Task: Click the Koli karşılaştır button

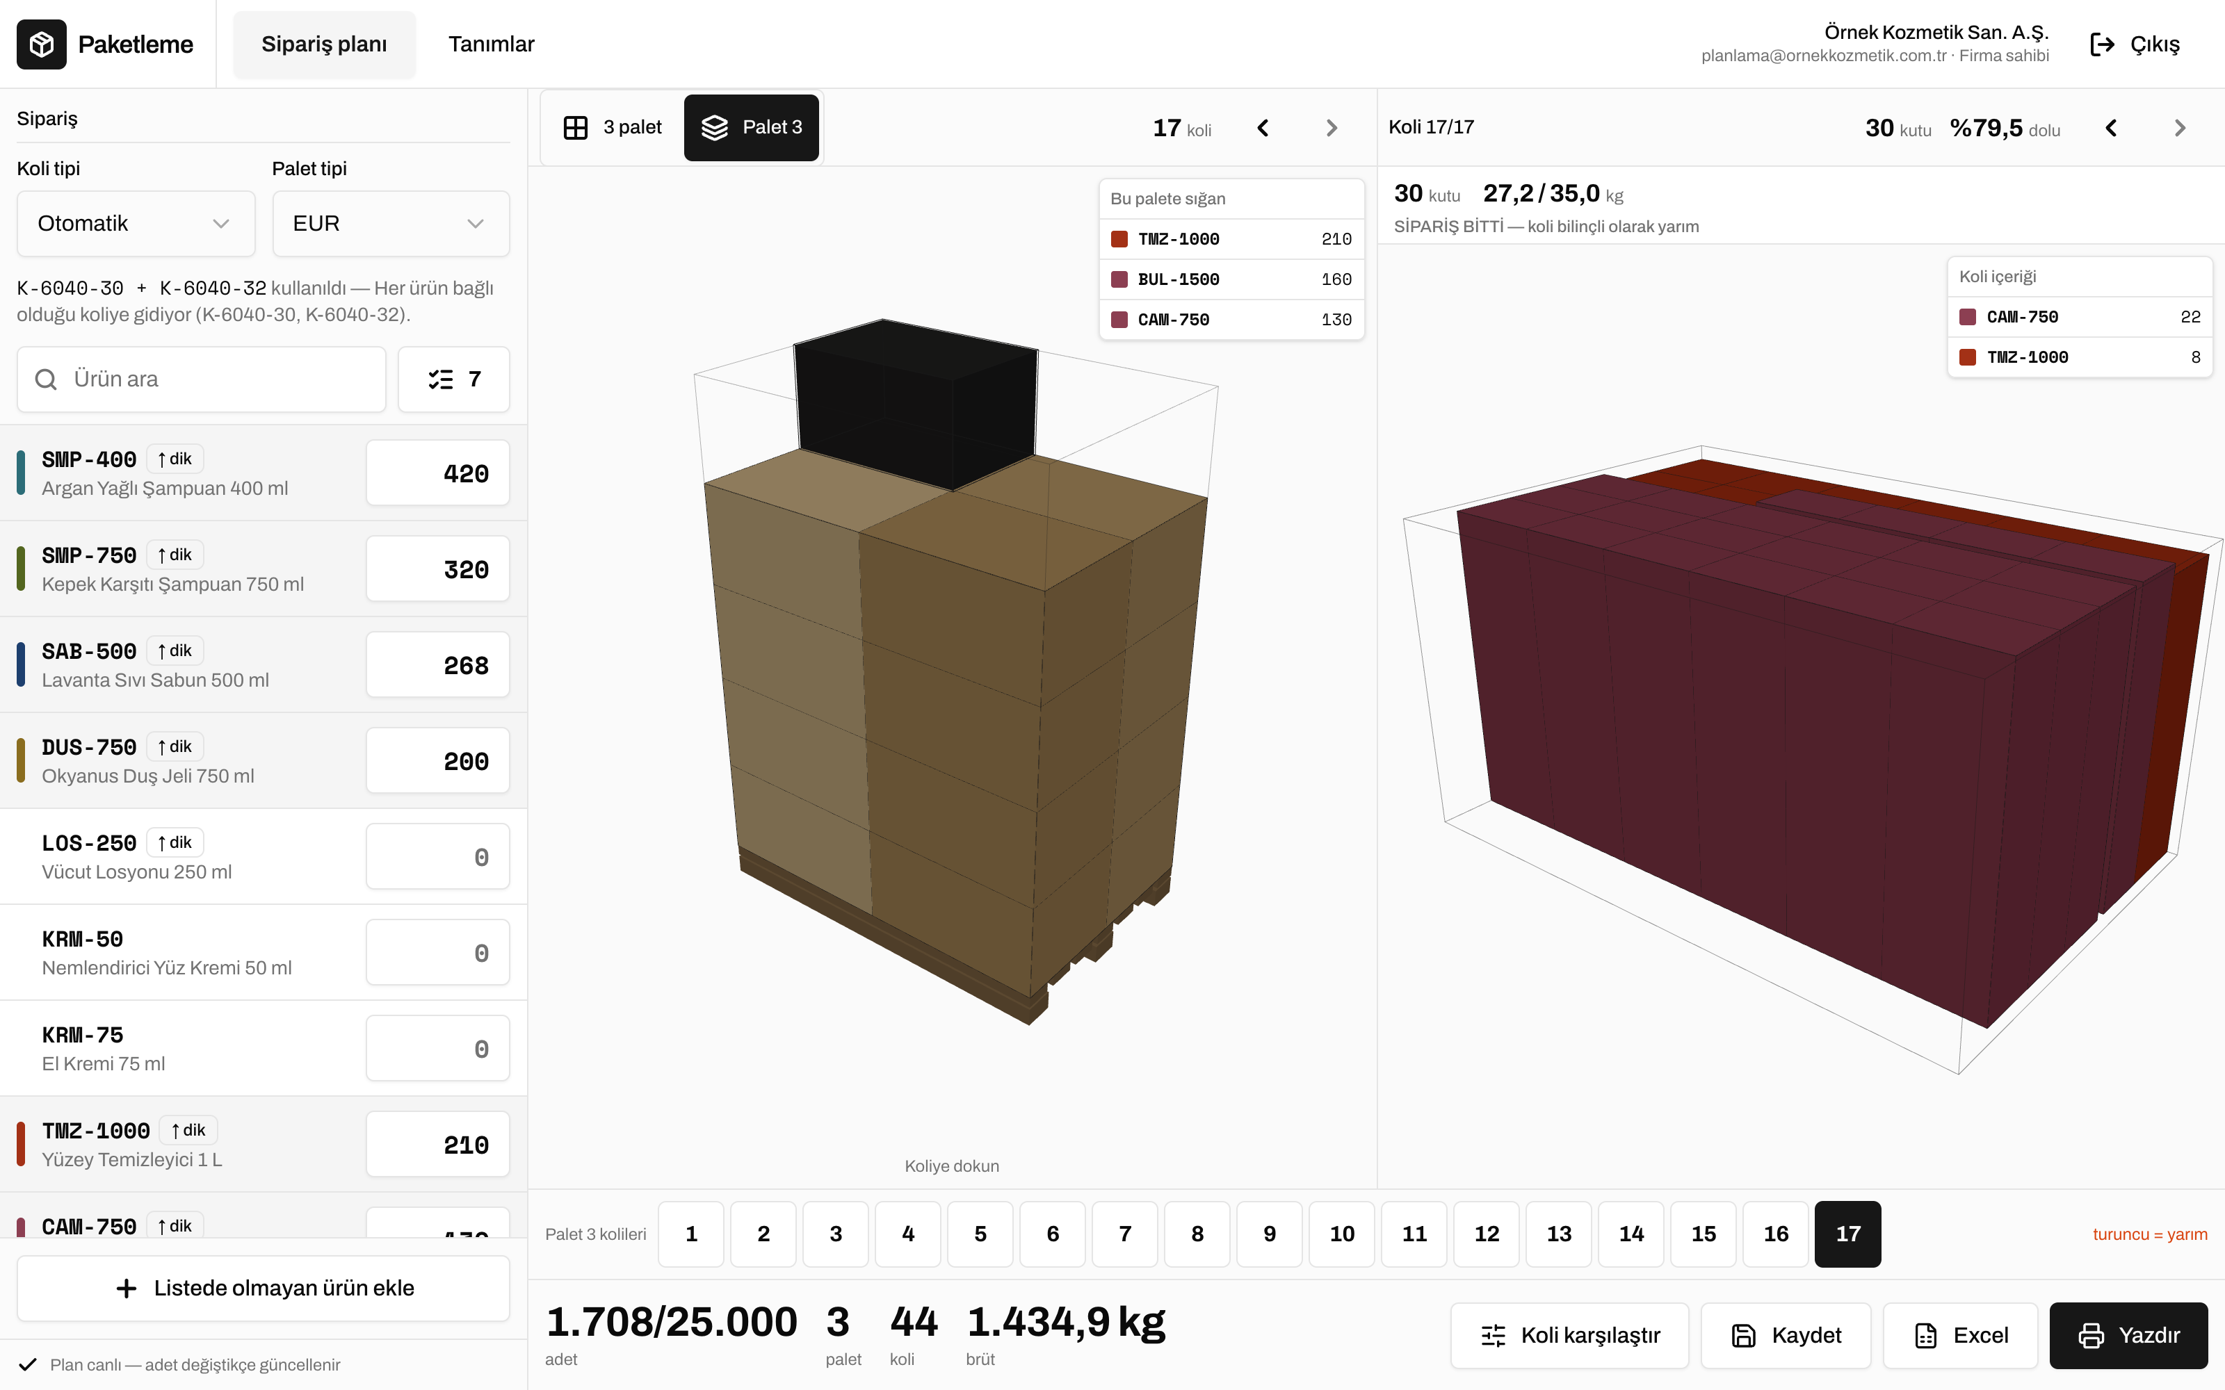Action: coord(1569,1335)
